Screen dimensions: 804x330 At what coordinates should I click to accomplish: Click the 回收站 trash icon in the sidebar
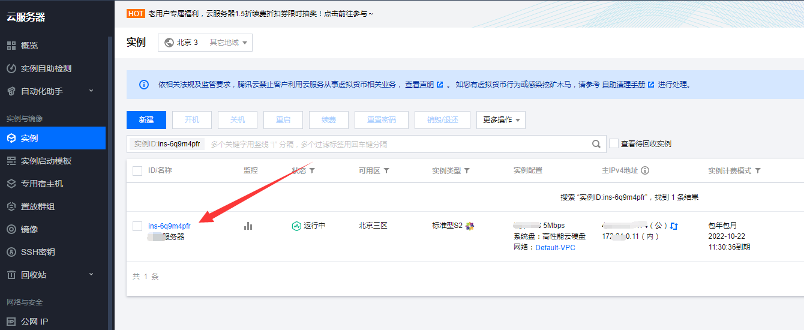[11, 275]
